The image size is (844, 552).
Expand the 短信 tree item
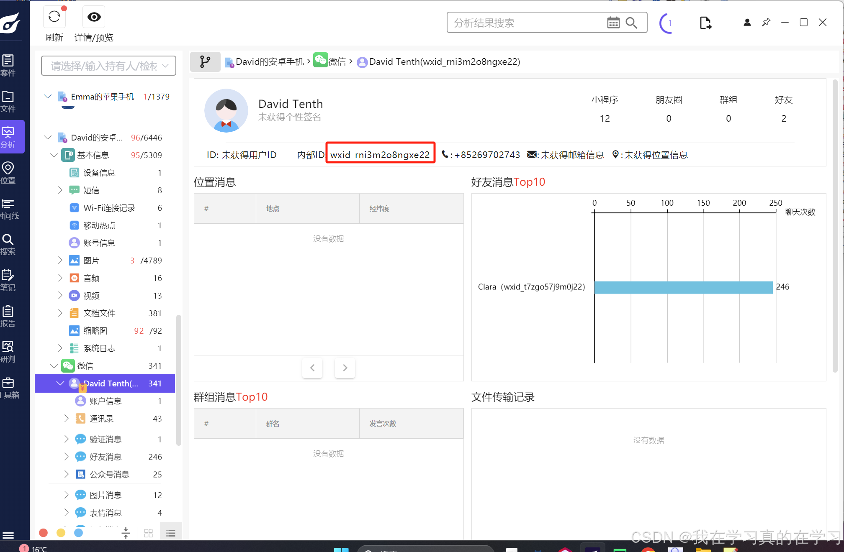click(x=60, y=190)
